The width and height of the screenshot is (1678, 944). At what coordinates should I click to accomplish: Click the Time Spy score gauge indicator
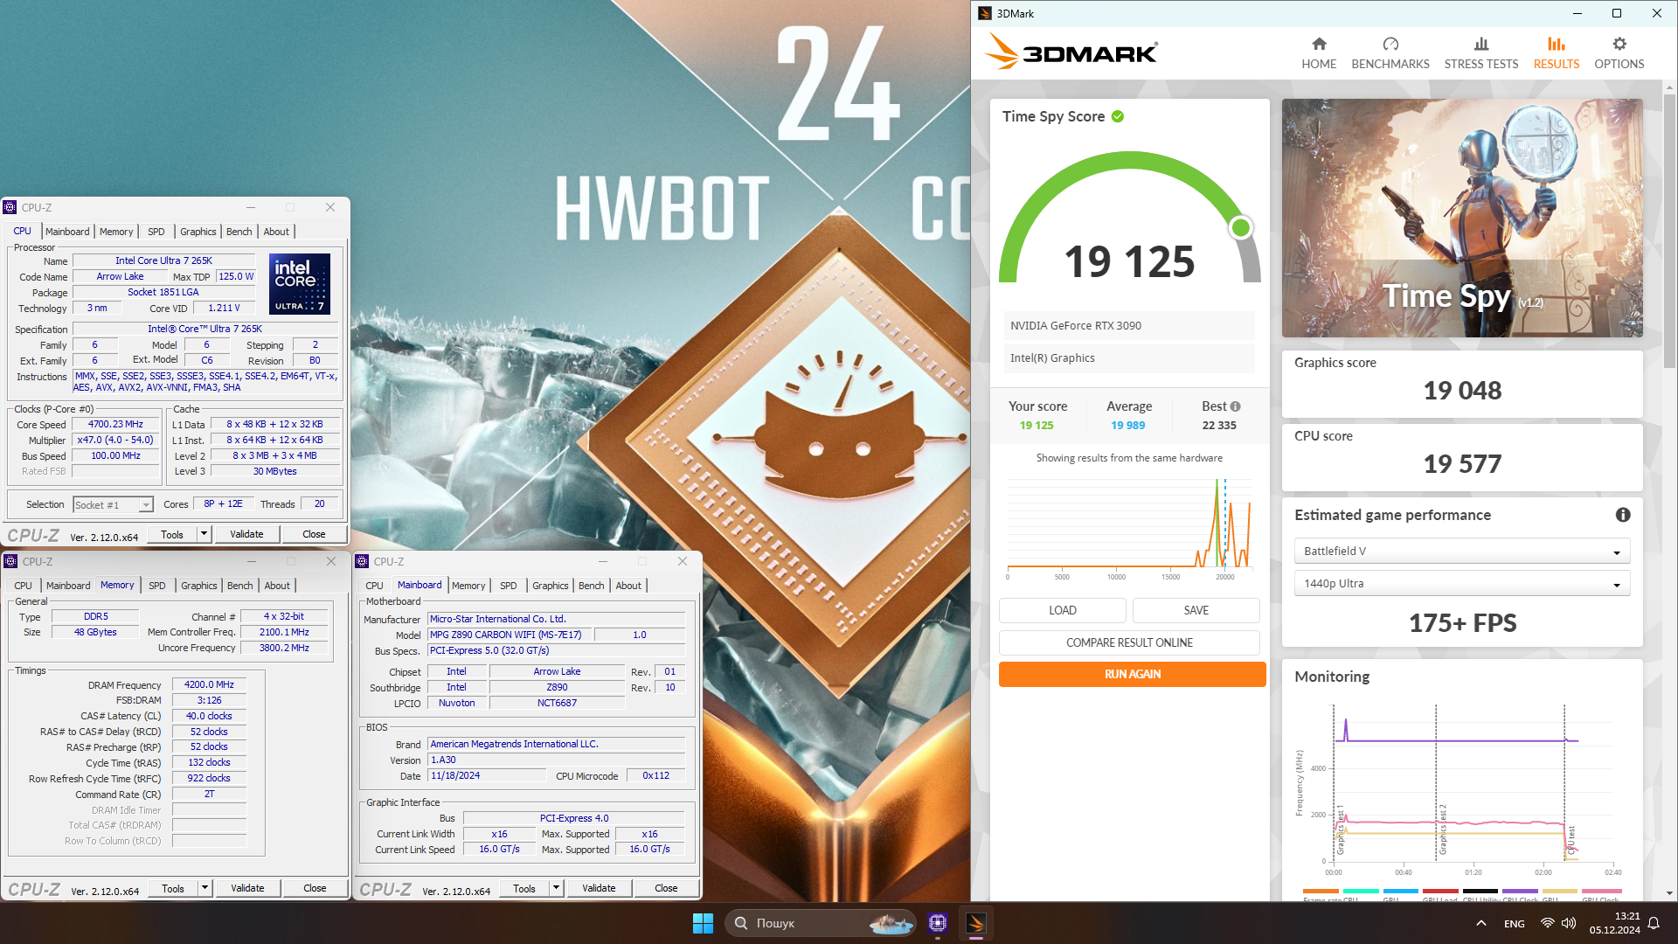click(1240, 228)
